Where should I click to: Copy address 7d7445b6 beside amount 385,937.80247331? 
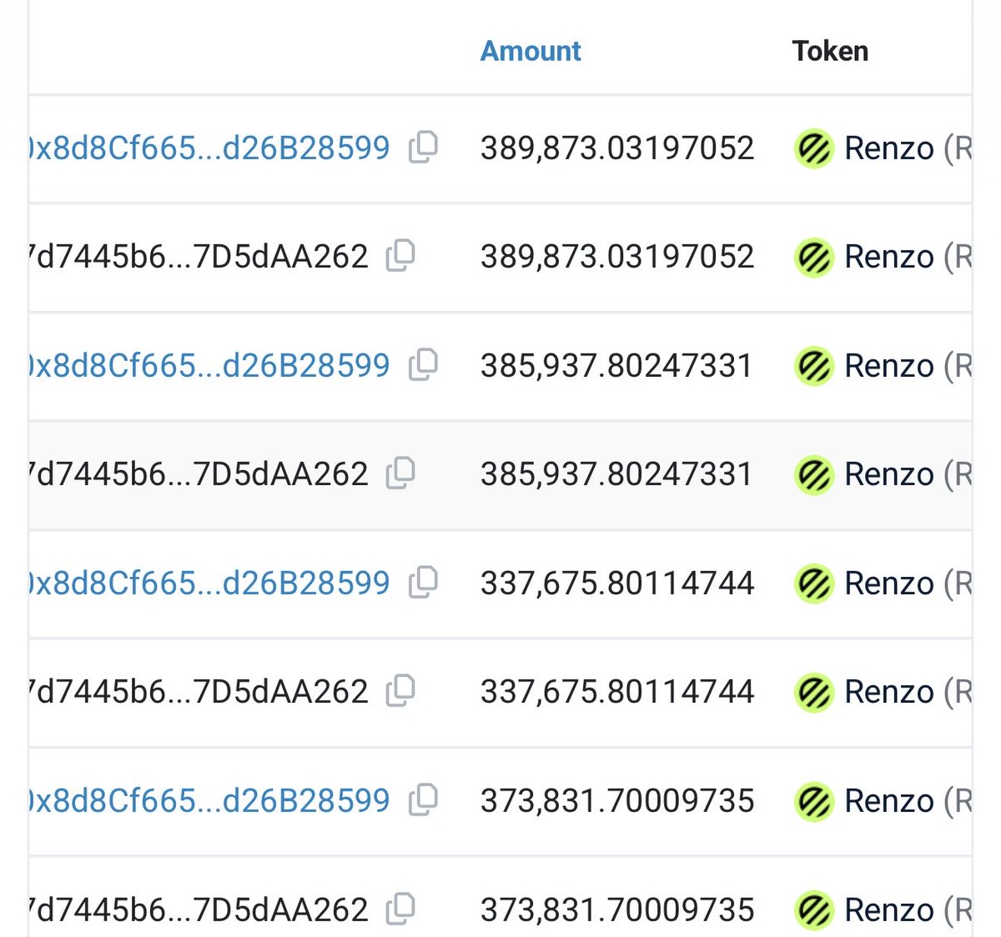tap(401, 473)
